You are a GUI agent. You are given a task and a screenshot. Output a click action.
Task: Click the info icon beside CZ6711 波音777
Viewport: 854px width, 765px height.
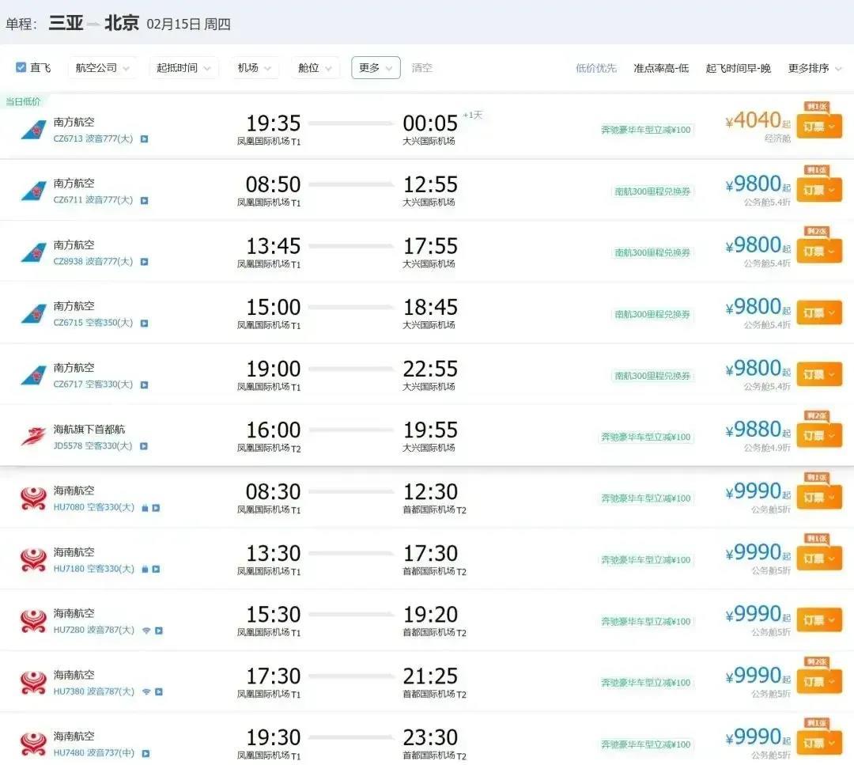[145, 200]
